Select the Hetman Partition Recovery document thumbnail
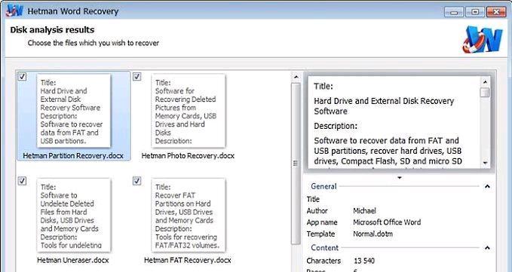Image resolution: width=512 pixels, height=272 pixels. pos(74,111)
